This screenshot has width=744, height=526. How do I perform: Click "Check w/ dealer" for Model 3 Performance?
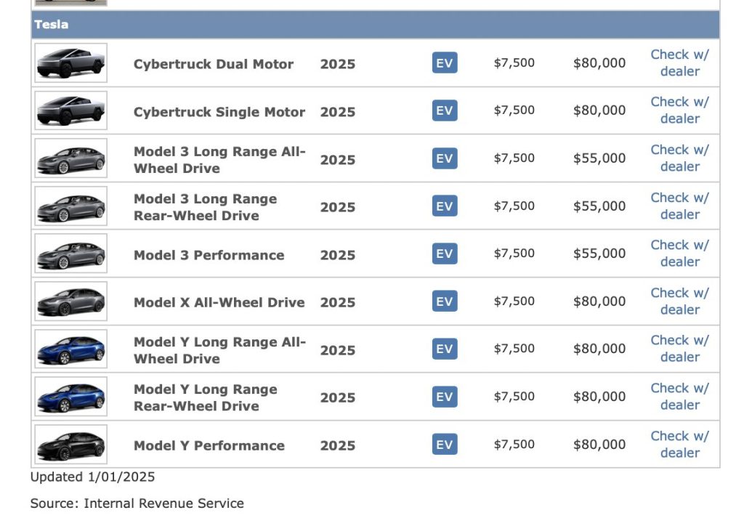pos(679,254)
